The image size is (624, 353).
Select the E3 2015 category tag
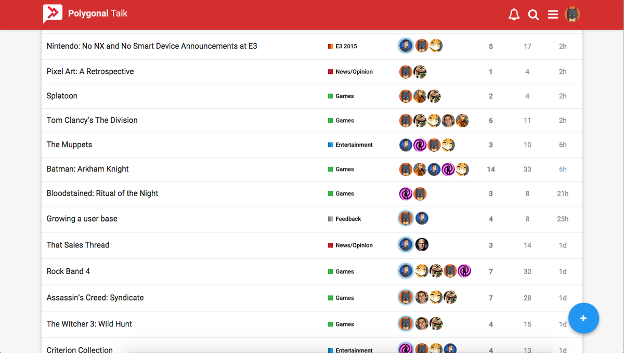[343, 46]
